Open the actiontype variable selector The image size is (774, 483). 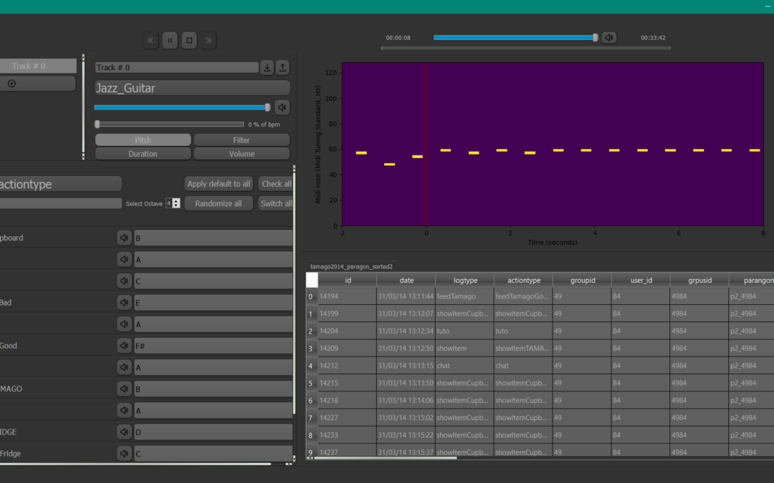60,184
